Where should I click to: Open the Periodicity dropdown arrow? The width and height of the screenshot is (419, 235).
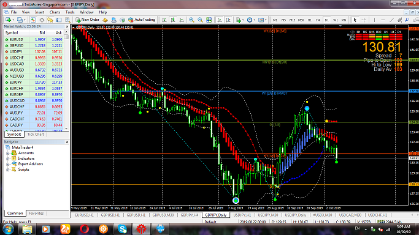click(255, 20)
